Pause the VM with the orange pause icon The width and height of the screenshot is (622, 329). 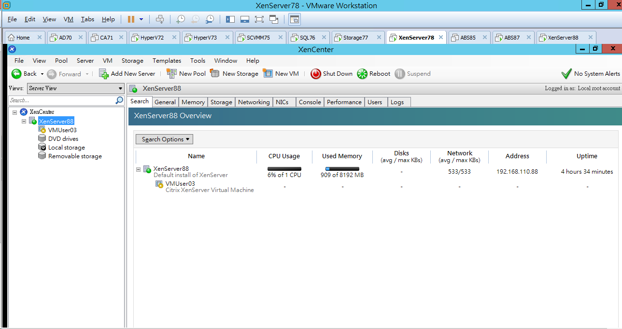click(131, 19)
